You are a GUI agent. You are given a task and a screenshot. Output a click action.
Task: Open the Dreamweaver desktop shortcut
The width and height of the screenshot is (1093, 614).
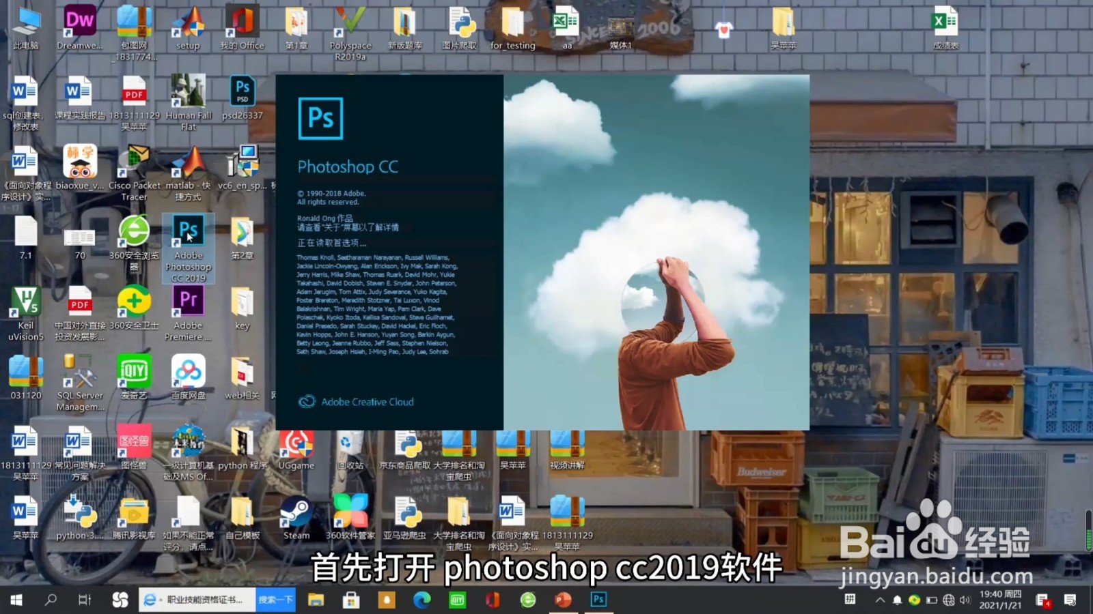pyautogui.click(x=79, y=28)
